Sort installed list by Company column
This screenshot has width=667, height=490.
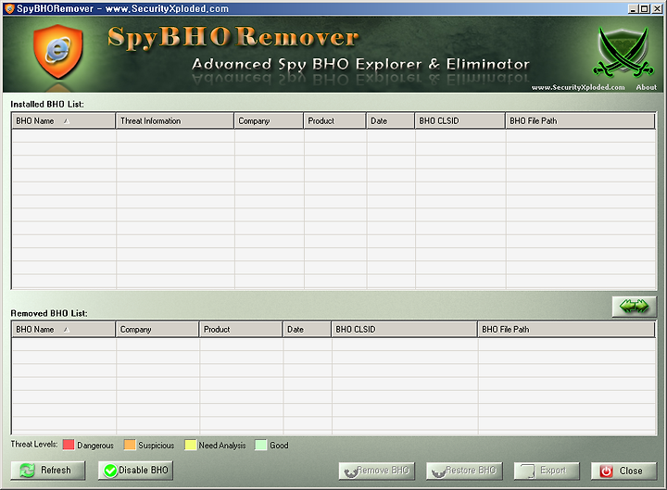point(269,120)
